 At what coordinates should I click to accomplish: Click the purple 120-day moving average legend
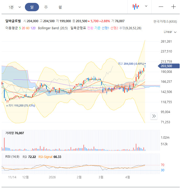(33, 28)
